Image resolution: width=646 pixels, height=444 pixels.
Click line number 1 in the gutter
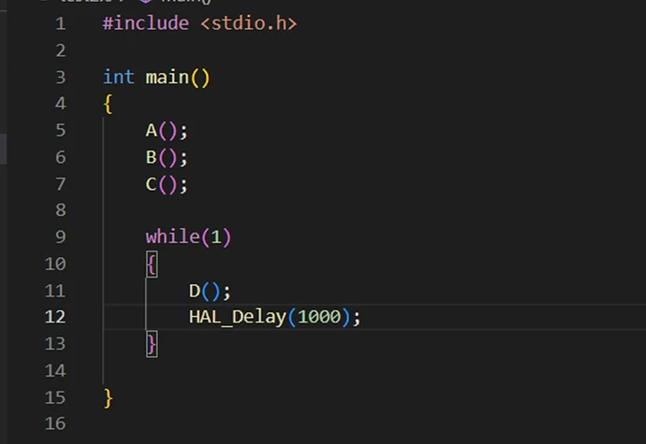click(60, 23)
